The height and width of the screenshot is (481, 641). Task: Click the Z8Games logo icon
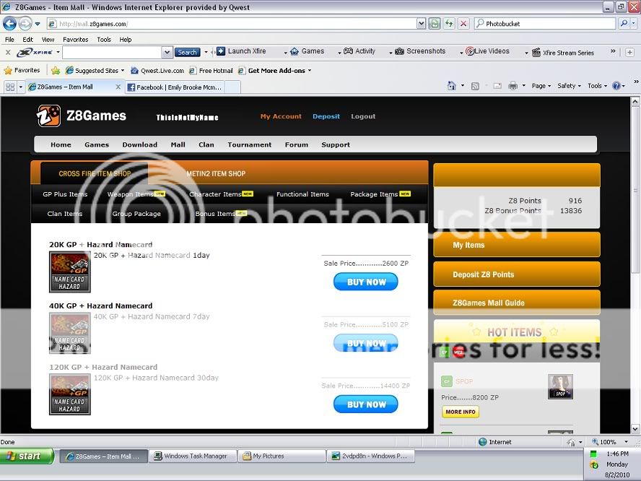tap(48, 116)
